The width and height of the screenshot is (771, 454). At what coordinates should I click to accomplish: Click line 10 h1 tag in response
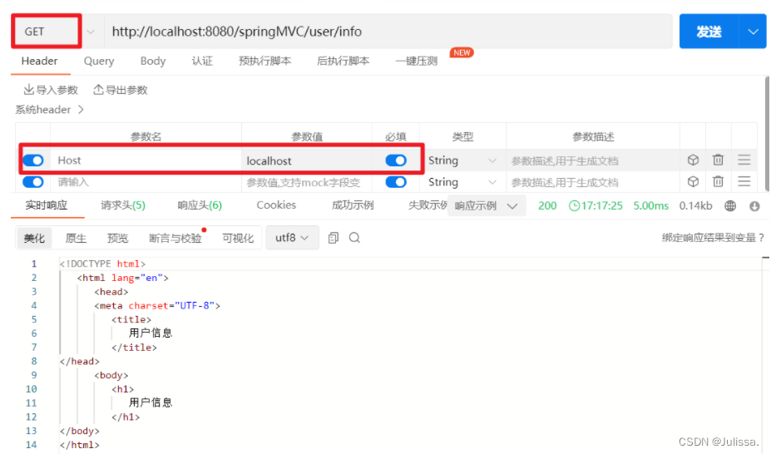click(122, 389)
